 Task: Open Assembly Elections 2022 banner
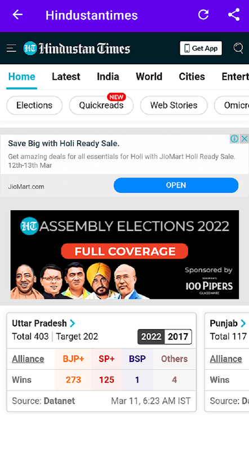click(124, 255)
